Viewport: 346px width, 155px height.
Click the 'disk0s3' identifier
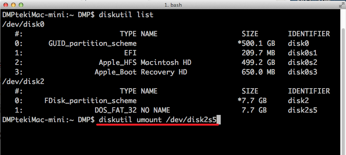click(x=302, y=72)
